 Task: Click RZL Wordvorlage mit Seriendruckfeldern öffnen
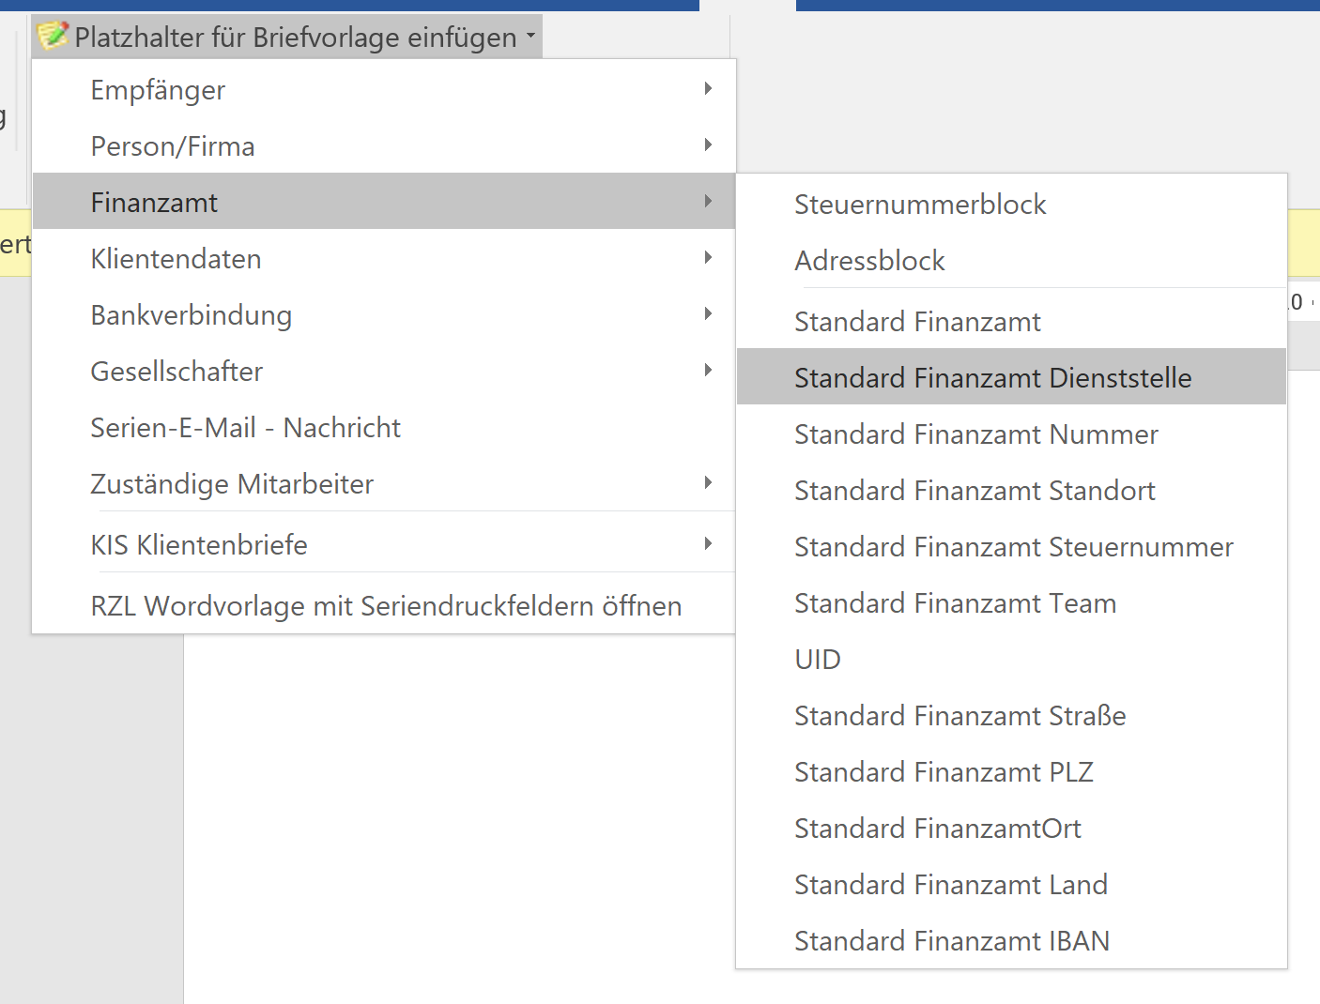click(x=386, y=606)
